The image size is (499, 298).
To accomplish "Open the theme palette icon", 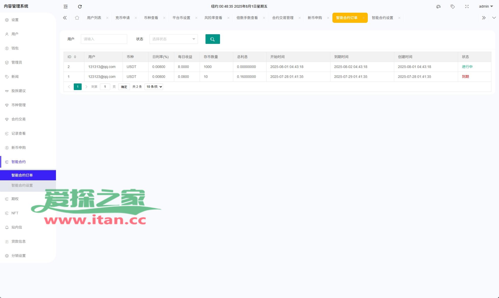I will (x=438, y=7).
